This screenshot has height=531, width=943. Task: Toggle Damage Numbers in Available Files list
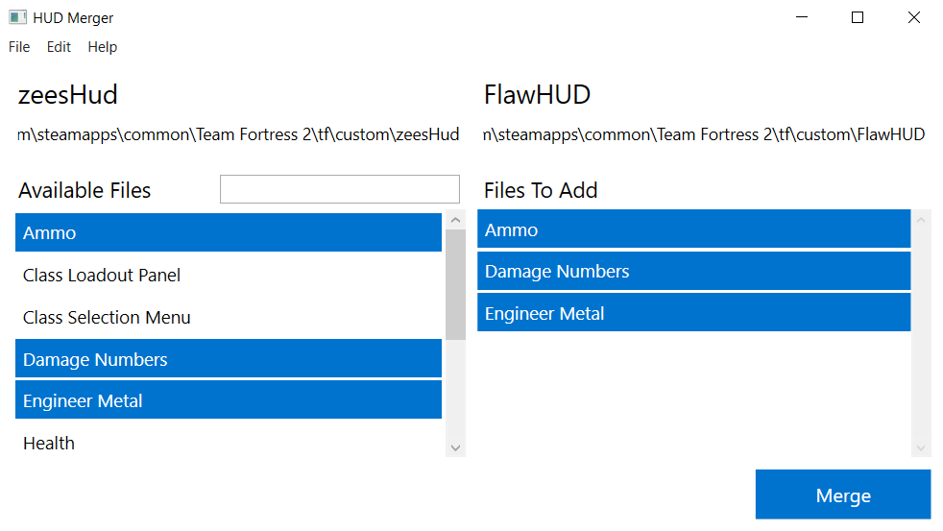point(229,359)
